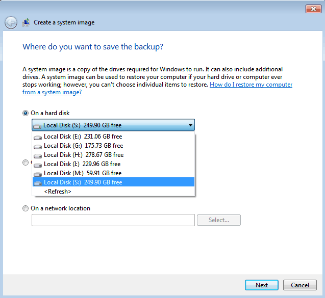
Task: Click drive icon beside Local Disk (I:)
Action: tap(37, 165)
